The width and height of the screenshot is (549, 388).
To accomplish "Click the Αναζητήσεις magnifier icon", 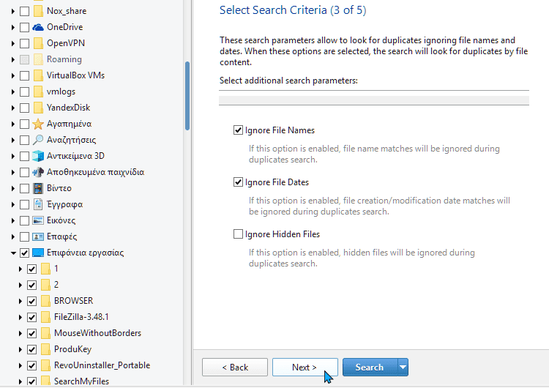I will 38,140.
